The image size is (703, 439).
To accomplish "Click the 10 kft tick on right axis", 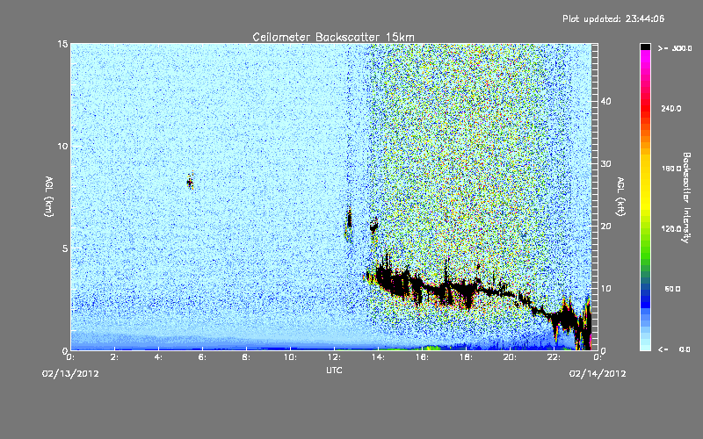I will pos(605,289).
